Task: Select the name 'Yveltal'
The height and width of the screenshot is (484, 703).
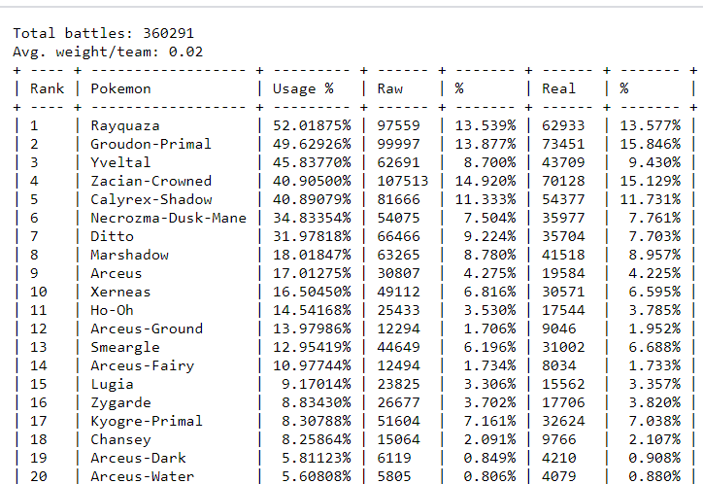Action: [x=120, y=162]
